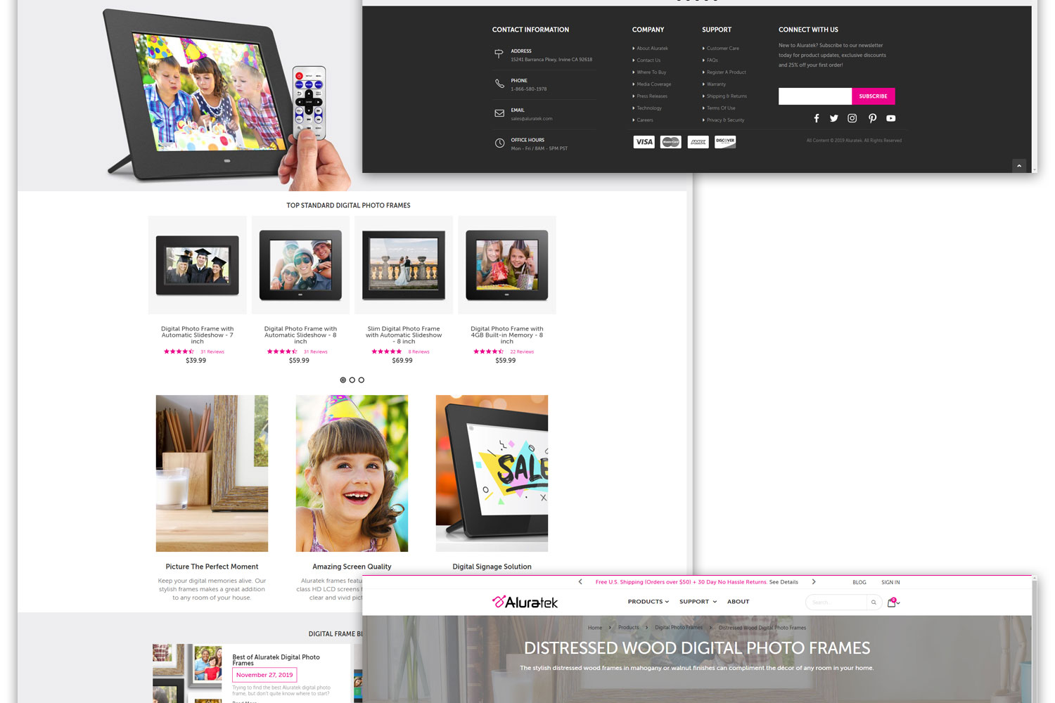Click the 31 Reviews link under $39.99 frame
1055x703 pixels.
coord(212,351)
